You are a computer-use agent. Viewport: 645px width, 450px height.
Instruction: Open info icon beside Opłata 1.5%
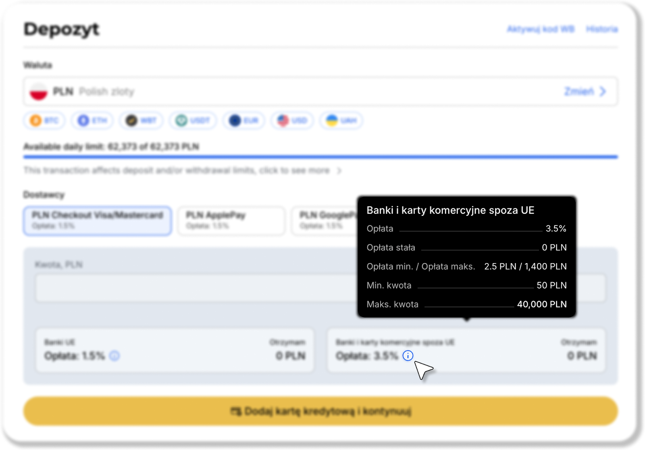(x=114, y=356)
